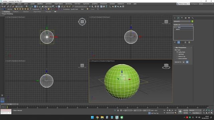The image size is (214, 120).
Task: Toggle the eye icon of the Slice modifier
Action: pyautogui.click(x=175, y=27)
